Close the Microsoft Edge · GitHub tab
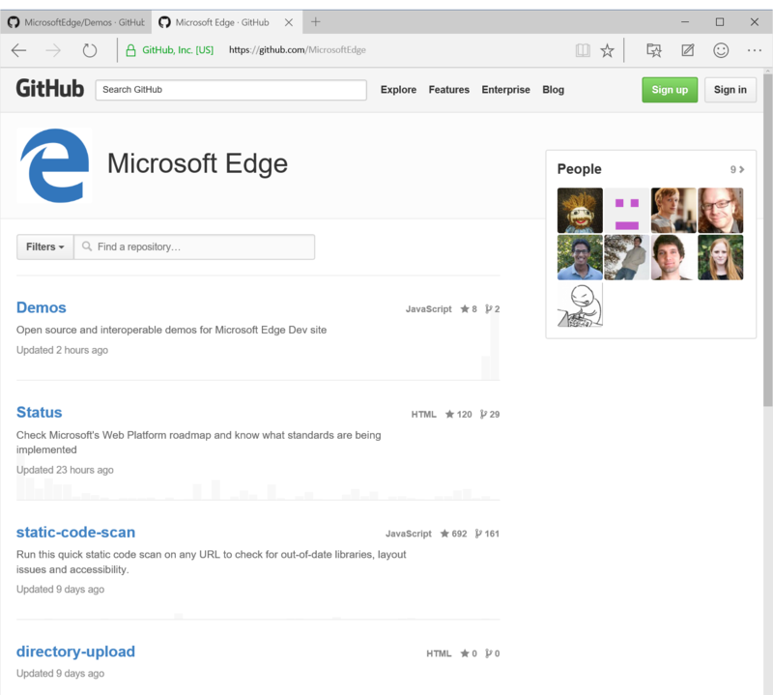 pos(289,22)
